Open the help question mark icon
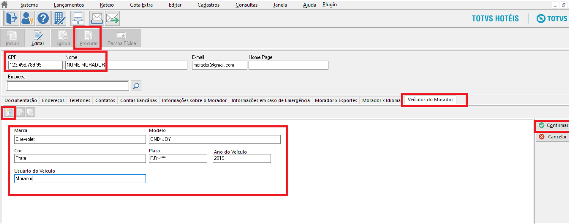The width and height of the screenshot is (569, 224). 43,18
